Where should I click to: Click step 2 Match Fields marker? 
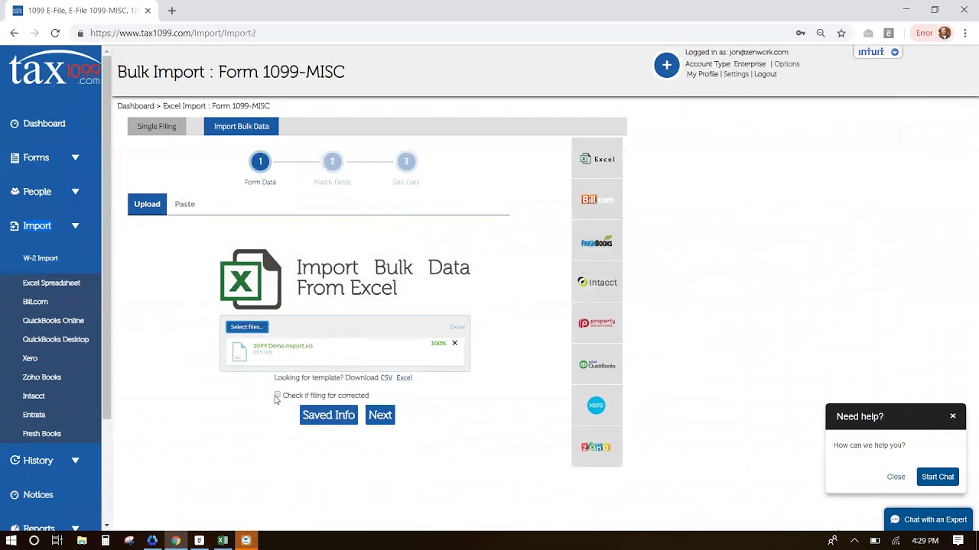coord(332,161)
